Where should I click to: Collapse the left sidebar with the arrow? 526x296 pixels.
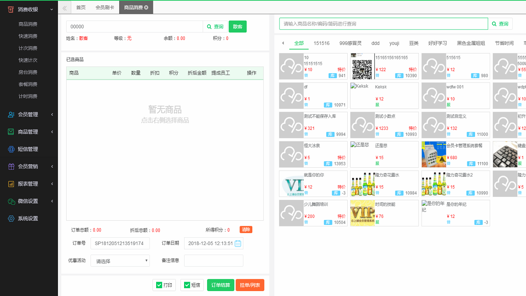click(64, 7)
